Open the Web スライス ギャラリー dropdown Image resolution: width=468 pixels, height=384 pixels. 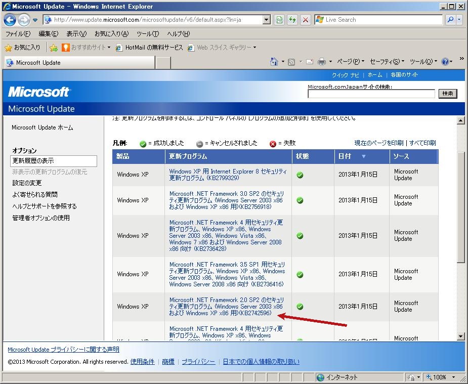pyautogui.click(x=222, y=48)
